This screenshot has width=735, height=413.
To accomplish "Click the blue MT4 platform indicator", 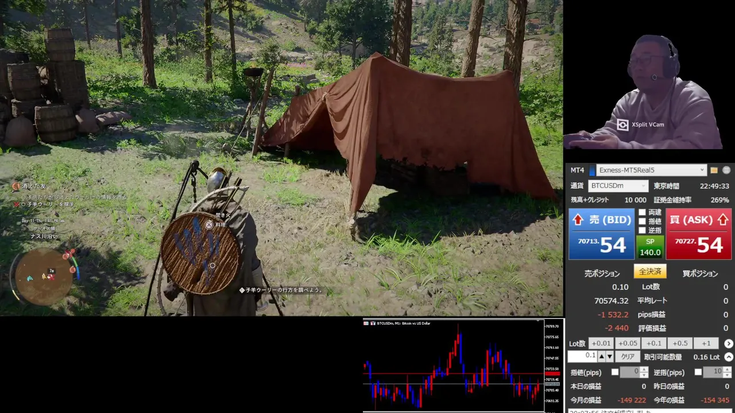I will click(592, 170).
